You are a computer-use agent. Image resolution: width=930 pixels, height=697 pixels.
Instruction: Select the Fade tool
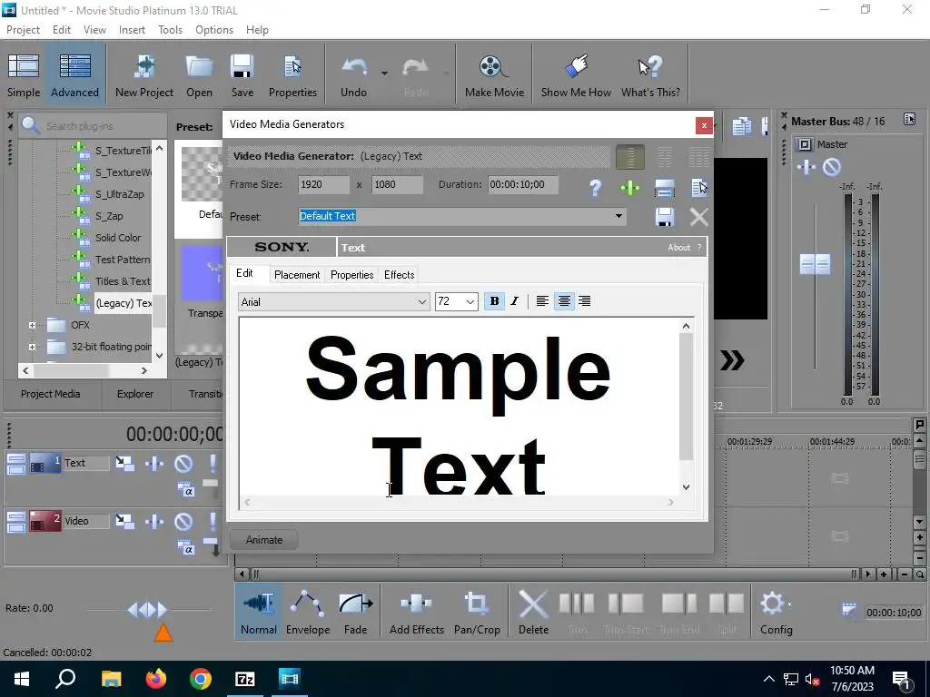pos(355,613)
